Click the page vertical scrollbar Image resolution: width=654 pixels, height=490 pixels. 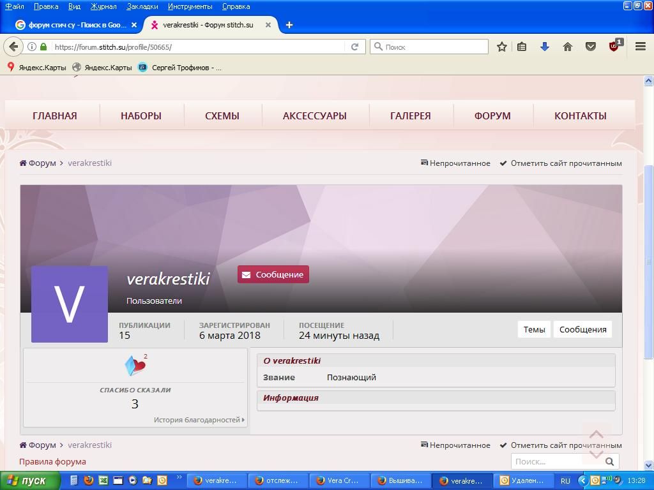(x=649, y=255)
